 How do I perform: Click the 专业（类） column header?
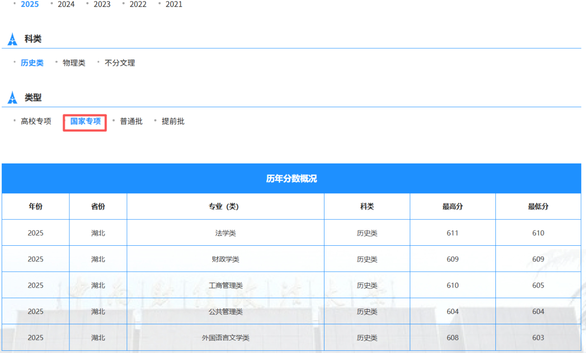(x=224, y=206)
